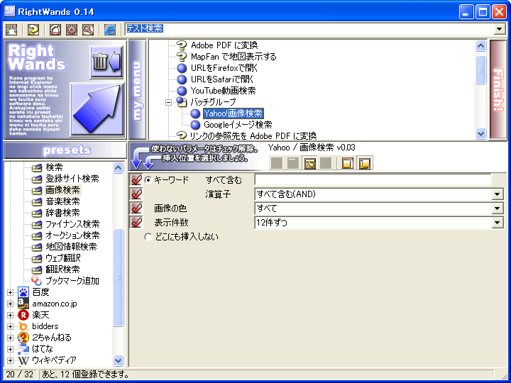Select the オークション検索 preset
The height and width of the screenshot is (383, 511).
point(72,235)
